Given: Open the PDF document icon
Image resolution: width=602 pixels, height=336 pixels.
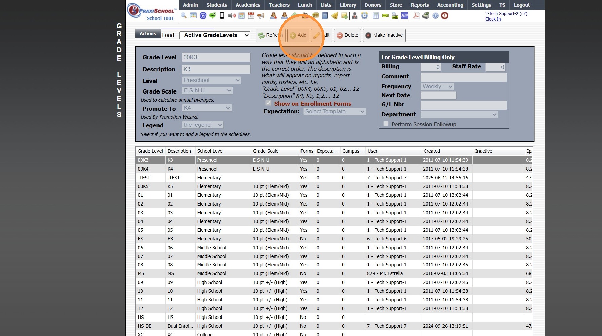Looking at the screenshot, I should [416, 16].
